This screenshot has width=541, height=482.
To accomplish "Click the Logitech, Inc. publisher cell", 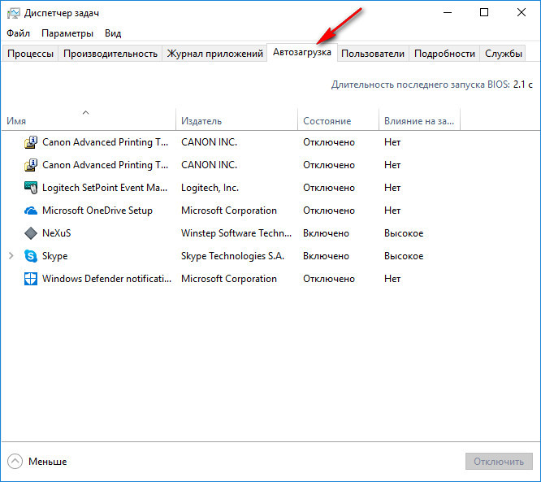I will click(x=210, y=188).
